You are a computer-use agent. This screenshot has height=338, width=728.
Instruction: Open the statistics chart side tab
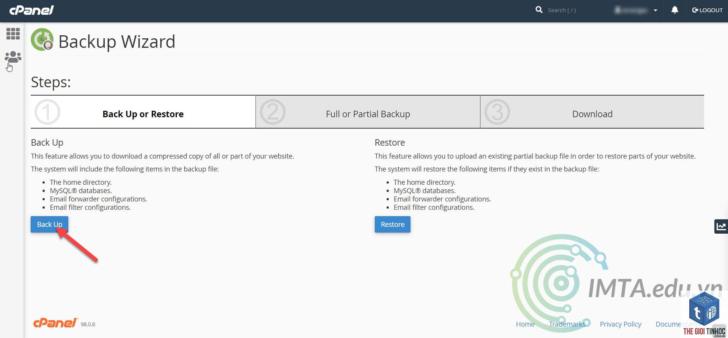pyautogui.click(x=721, y=226)
